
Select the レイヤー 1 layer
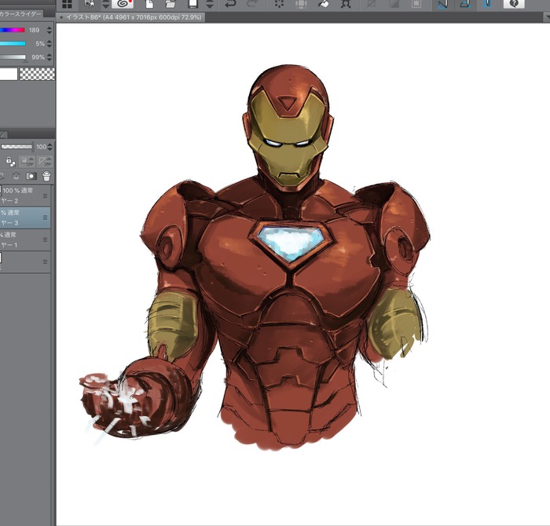[21, 240]
